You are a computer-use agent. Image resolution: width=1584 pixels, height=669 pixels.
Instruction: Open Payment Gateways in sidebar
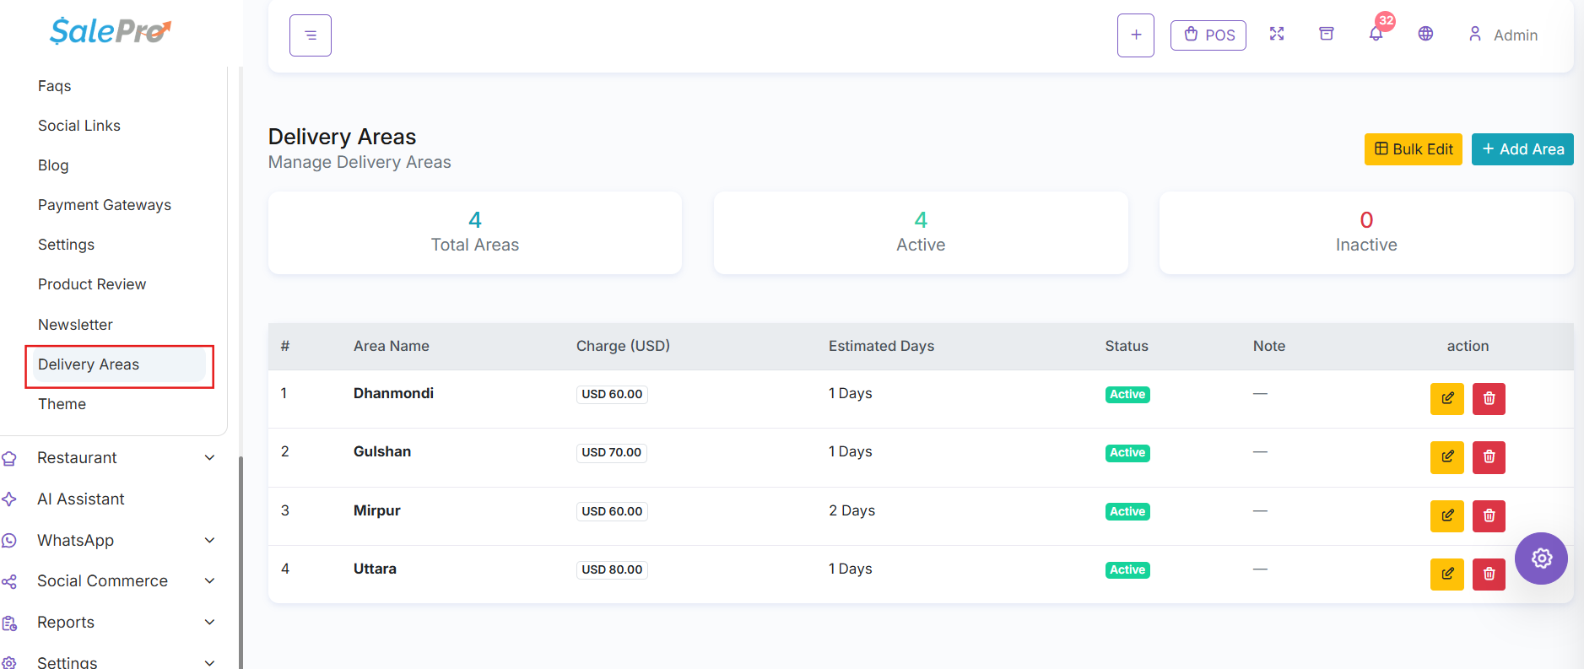[105, 205]
